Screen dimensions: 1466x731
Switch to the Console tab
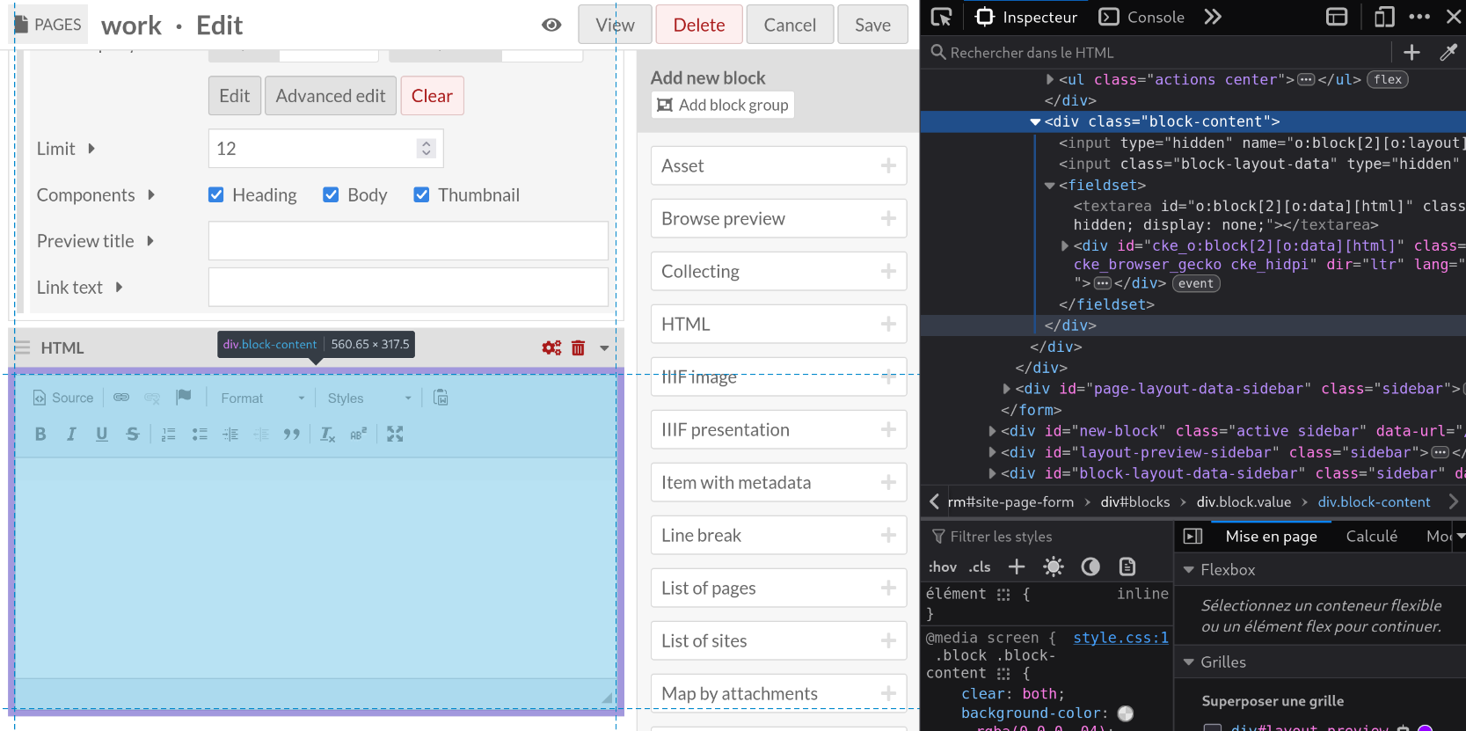(x=1142, y=18)
